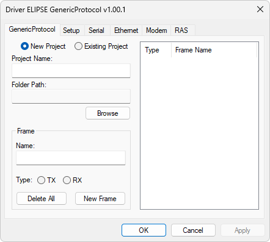The width and height of the screenshot is (270, 242).
Task: Click the Cancel button
Action: 193,230
